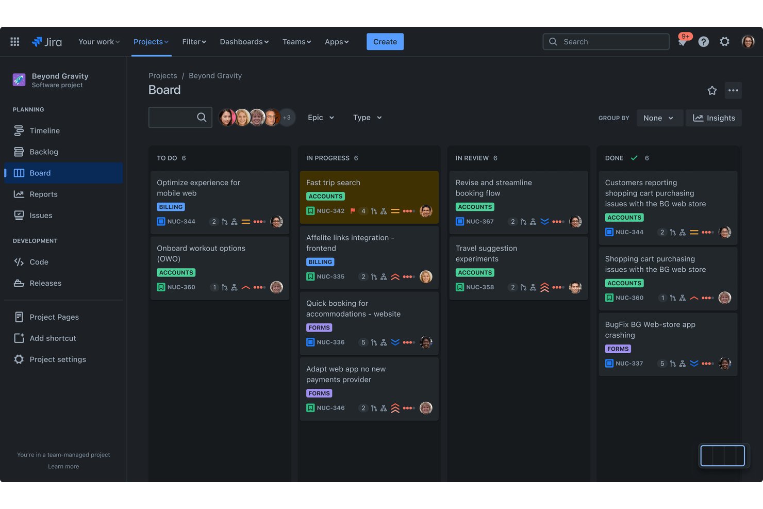This screenshot has width=763, height=509.
Task: Open the board more actions (three dots) menu
Action: pos(733,90)
